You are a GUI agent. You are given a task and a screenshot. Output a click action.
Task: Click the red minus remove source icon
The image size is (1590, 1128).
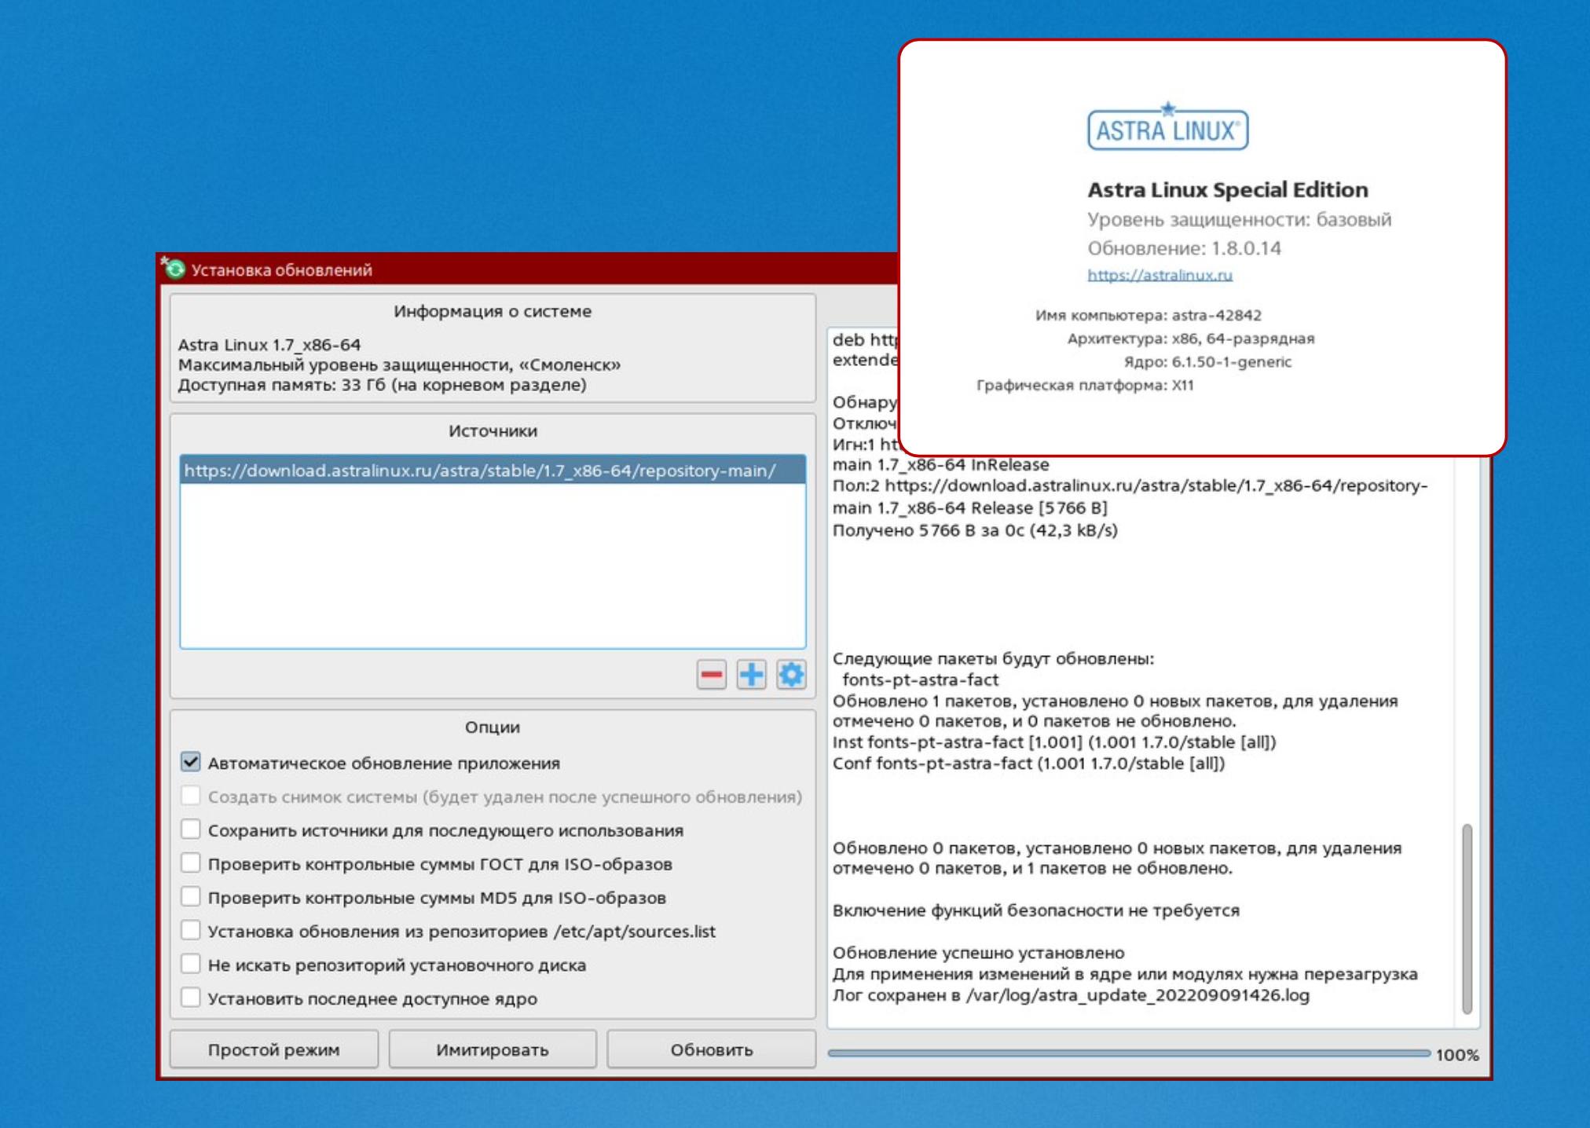pos(711,674)
